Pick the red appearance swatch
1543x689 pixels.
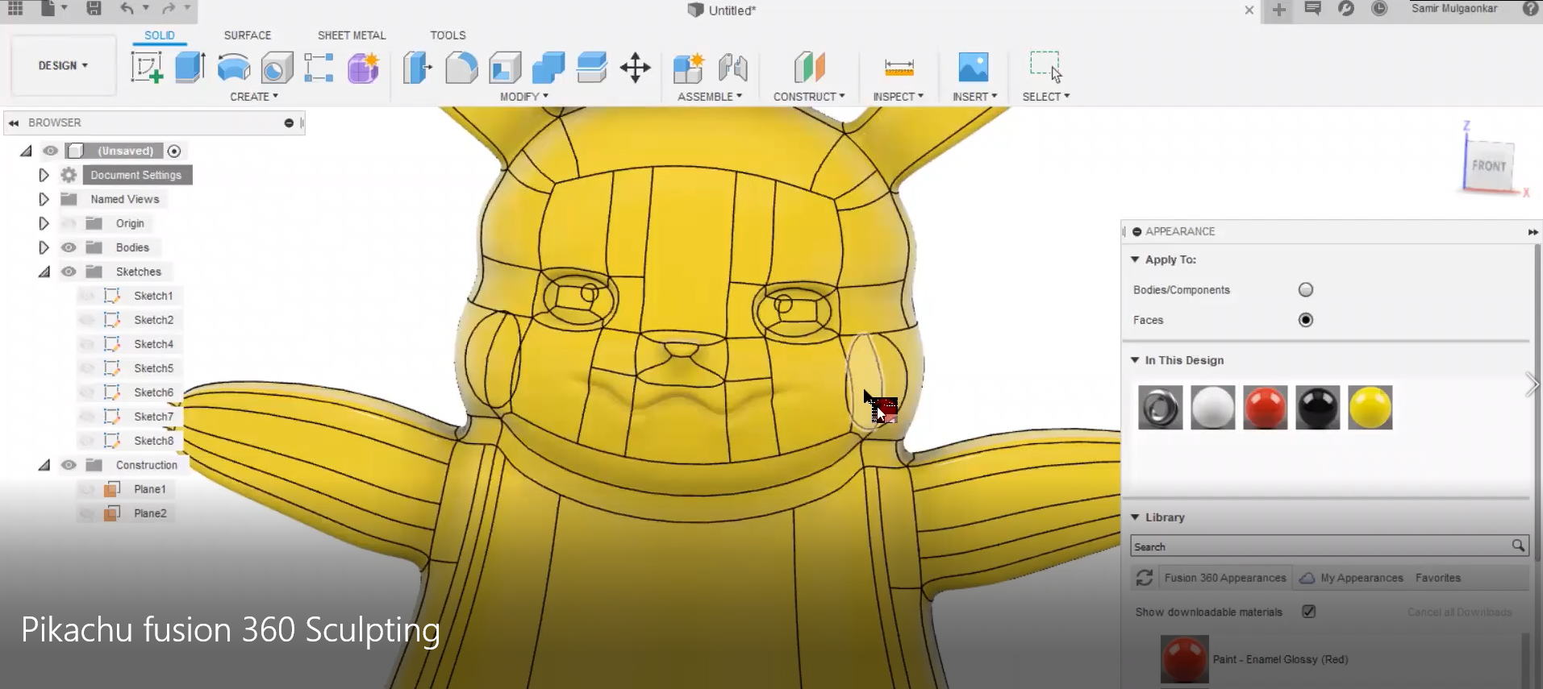point(1266,407)
